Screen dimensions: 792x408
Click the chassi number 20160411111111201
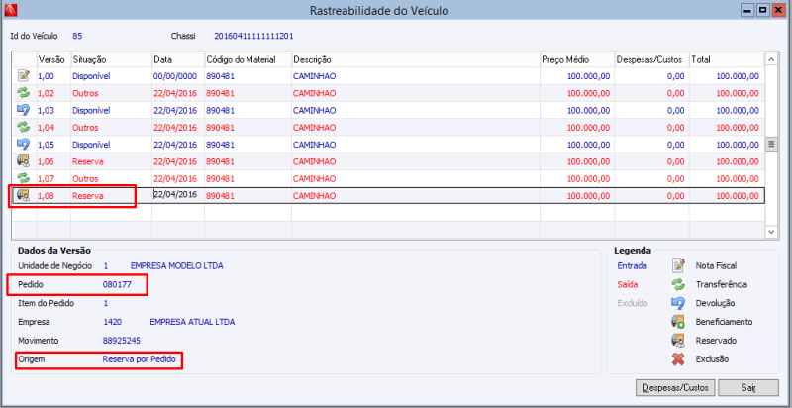point(254,36)
